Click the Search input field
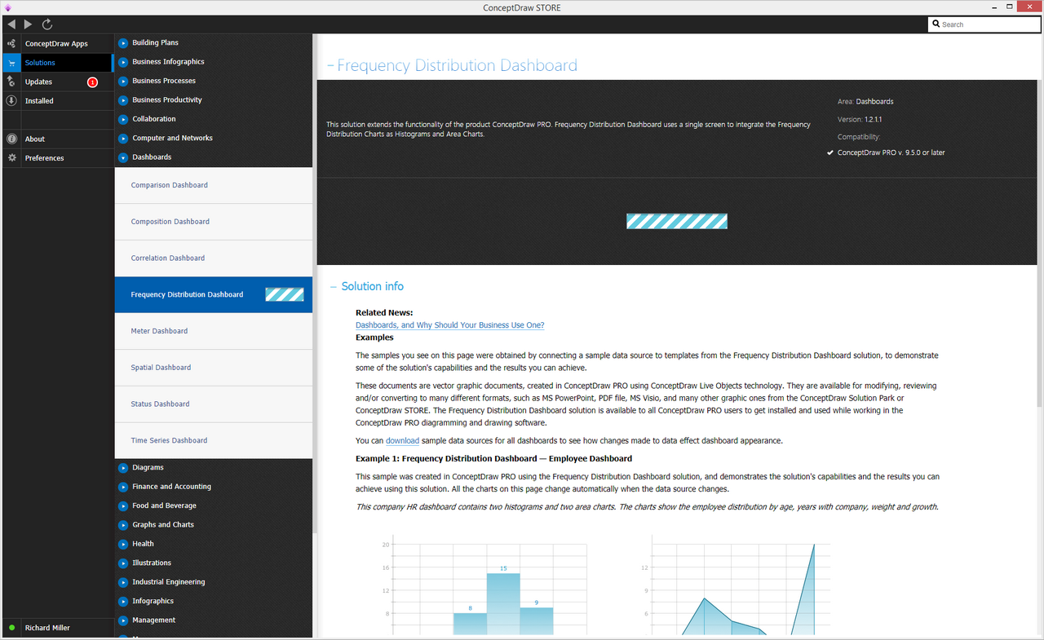1044x640 pixels. click(x=984, y=24)
